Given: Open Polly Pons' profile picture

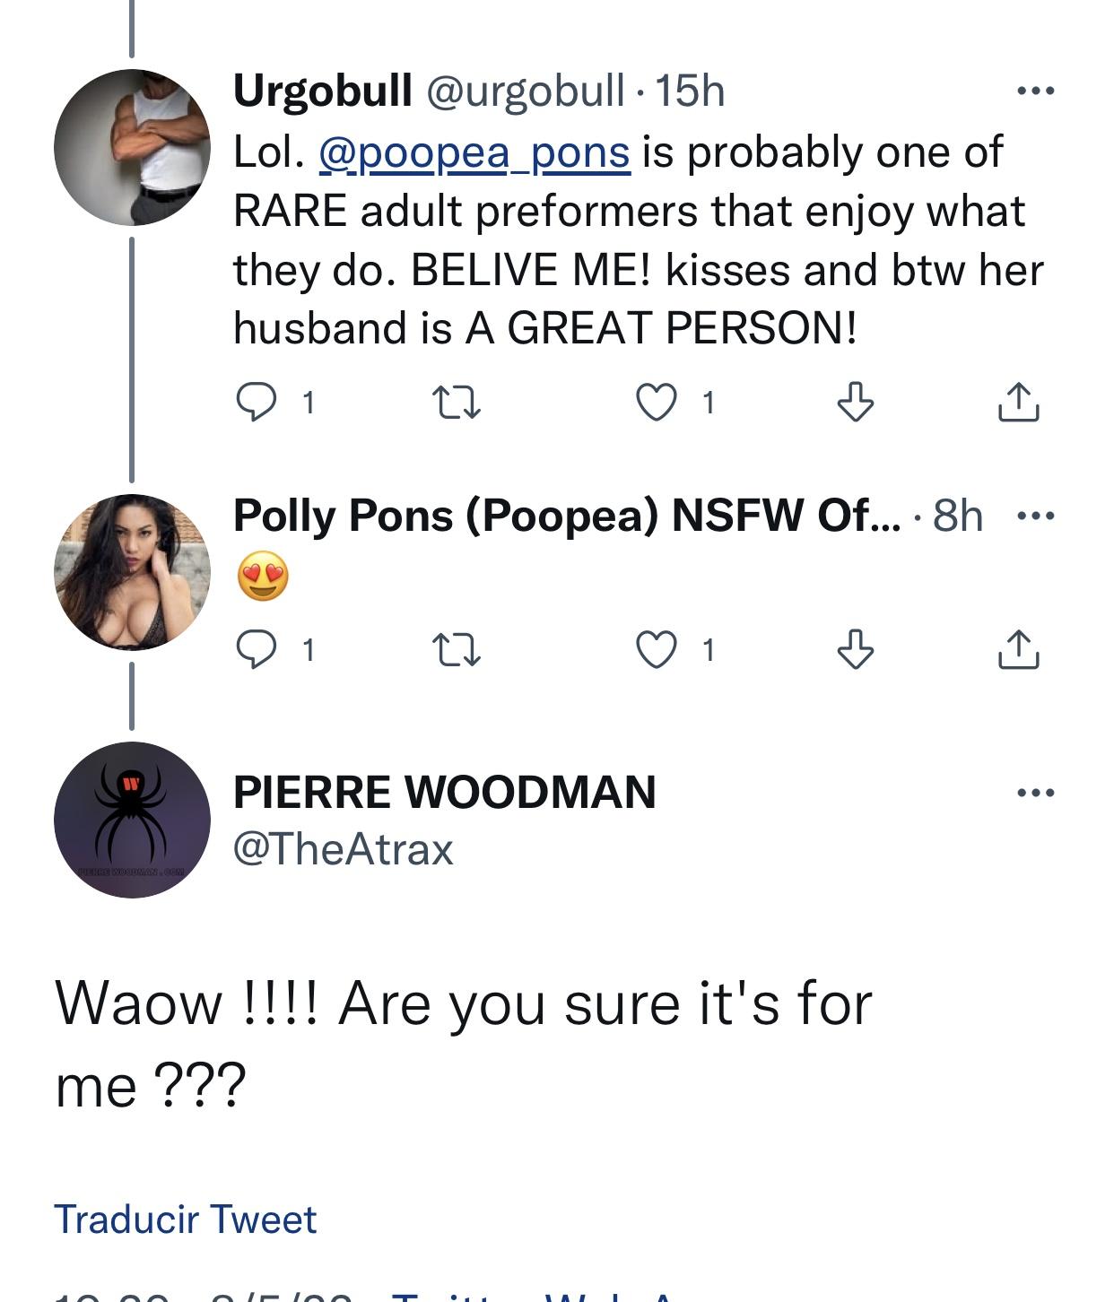Looking at the screenshot, I should 132,571.
